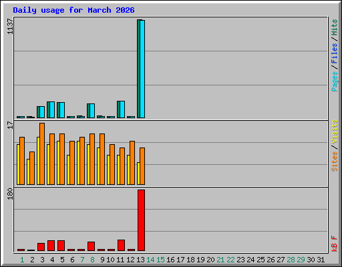Click the Files legend label
This screenshot has width=342, height=267.
(334, 53)
